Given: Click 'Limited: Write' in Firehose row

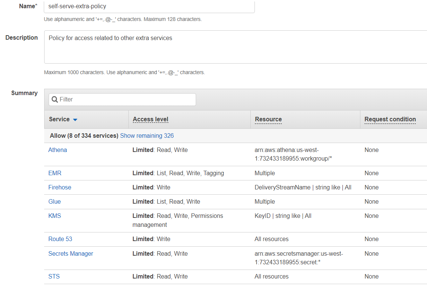Looking at the screenshot, I should [x=151, y=188].
